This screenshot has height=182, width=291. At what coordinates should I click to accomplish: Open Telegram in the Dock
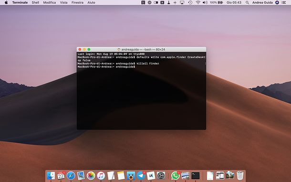[141, 175]
